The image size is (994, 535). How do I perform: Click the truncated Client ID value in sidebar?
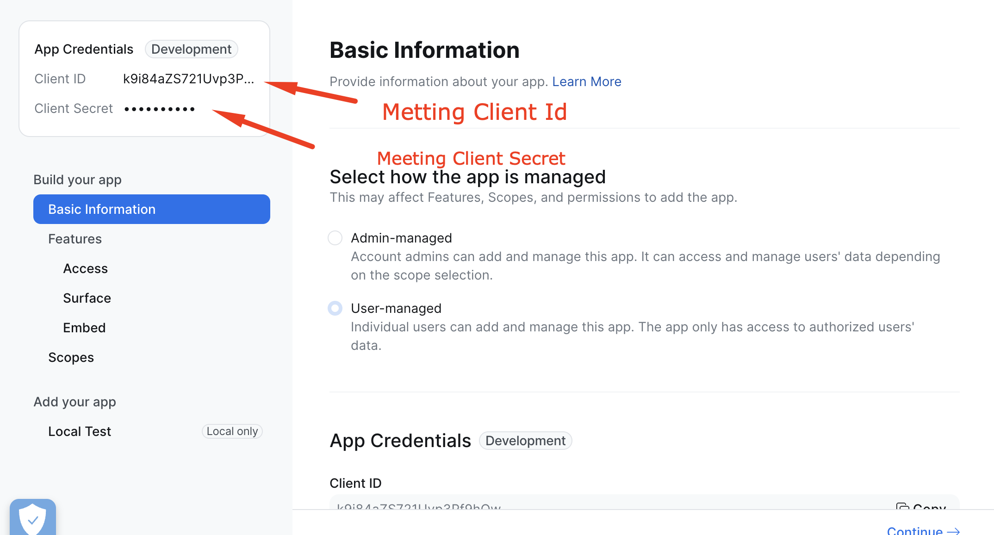coord(188,79)
